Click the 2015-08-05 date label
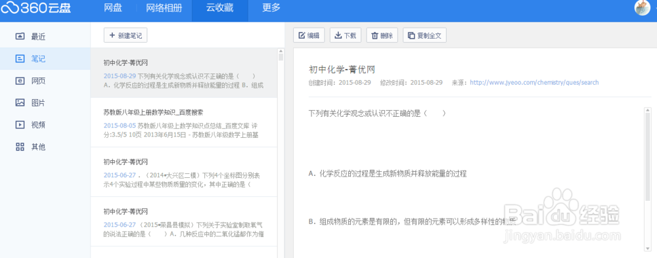 coord(120,125)
